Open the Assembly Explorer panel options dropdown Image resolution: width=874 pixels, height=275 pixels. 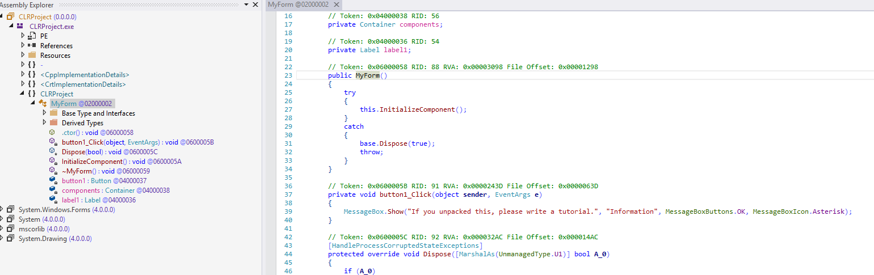click(x=246, y=5)
